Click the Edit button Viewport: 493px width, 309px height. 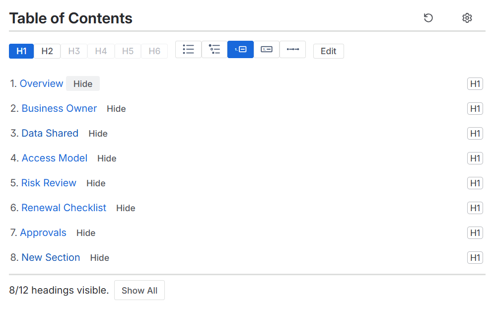(329, 51)
